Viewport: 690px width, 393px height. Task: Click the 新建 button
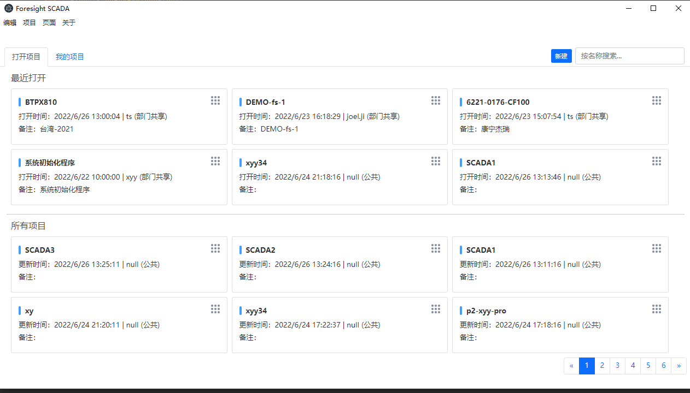(561, 56)
